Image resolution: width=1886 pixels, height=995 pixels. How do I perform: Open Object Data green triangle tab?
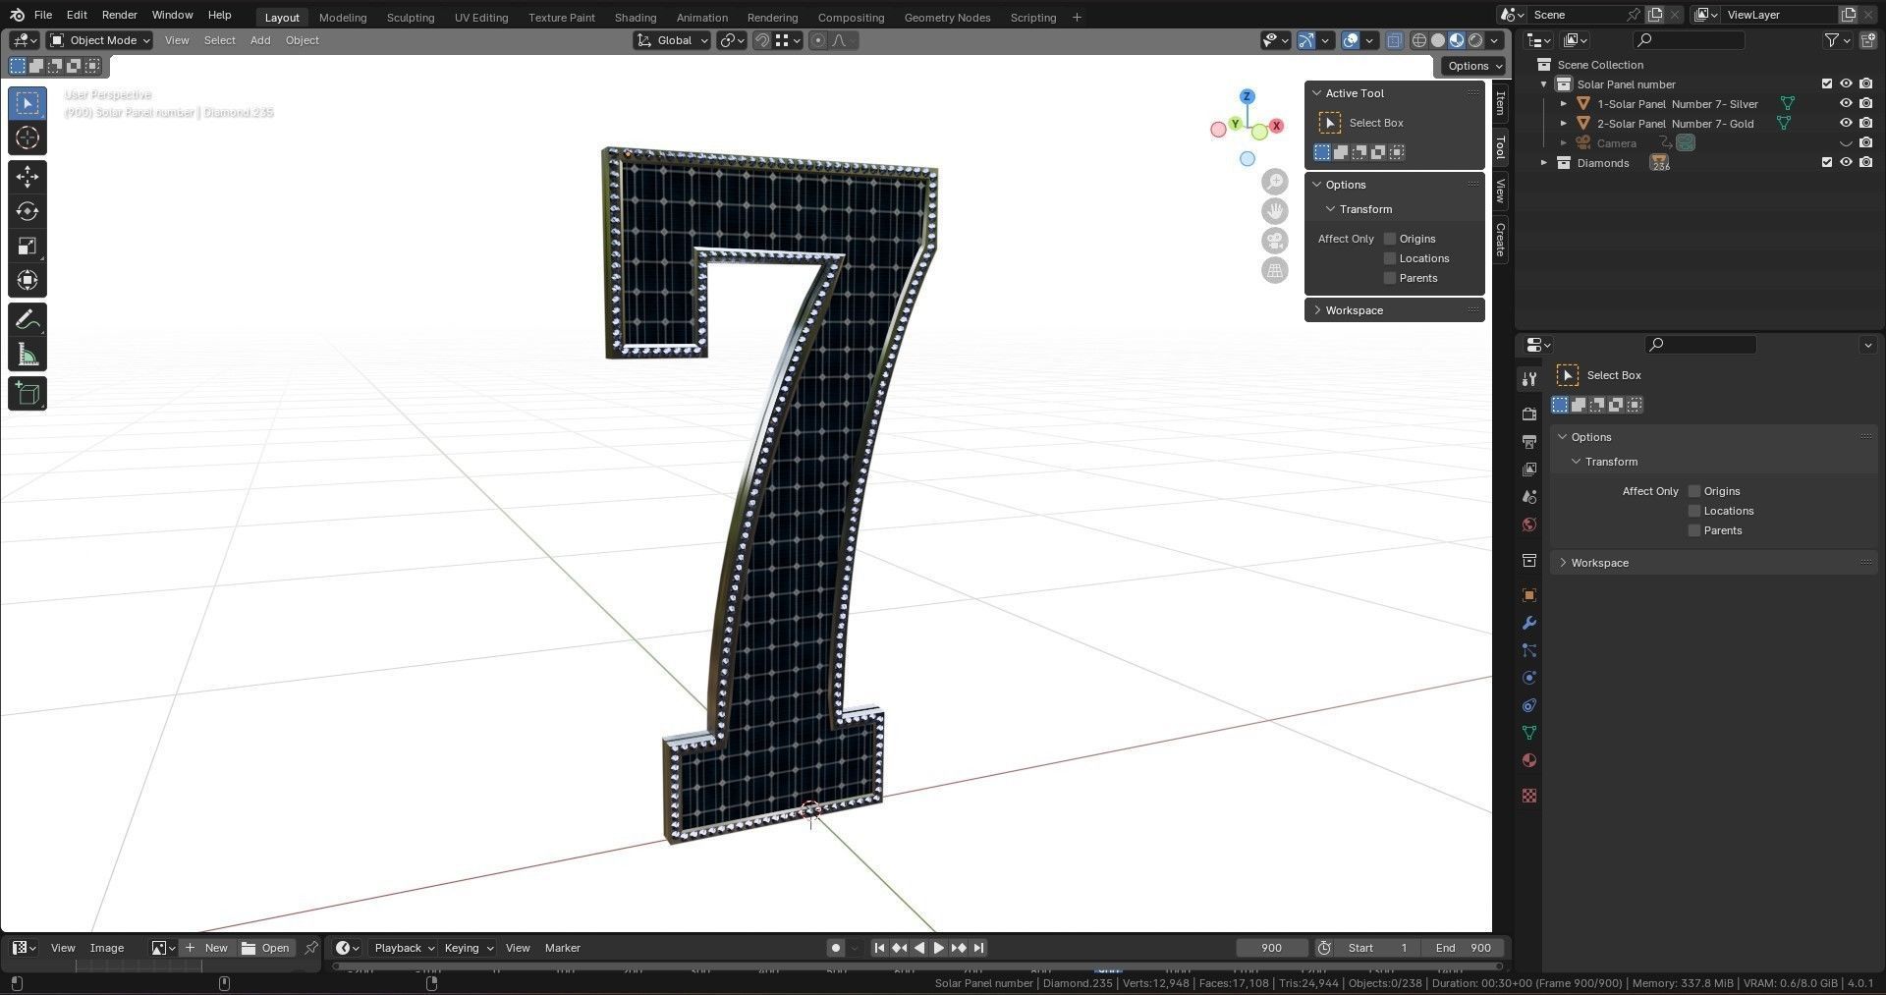pos(1528,733)
